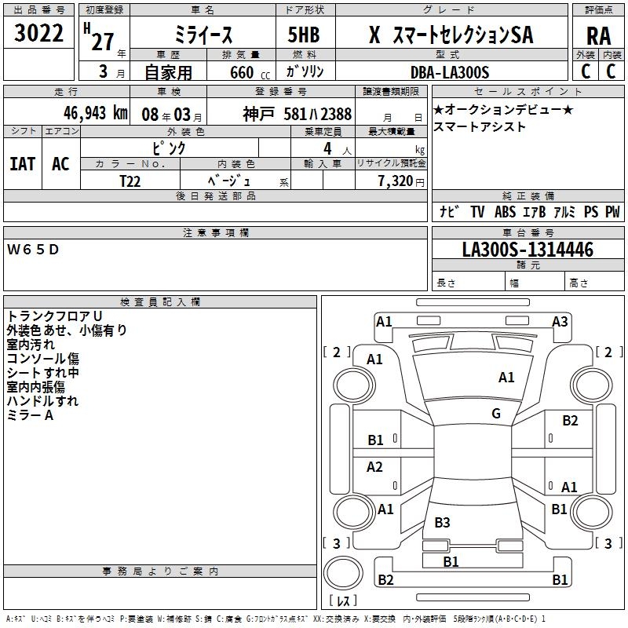This screenshot has height=628, width=628.
Task: Click the lot number 3022
Action: [38, 33]
